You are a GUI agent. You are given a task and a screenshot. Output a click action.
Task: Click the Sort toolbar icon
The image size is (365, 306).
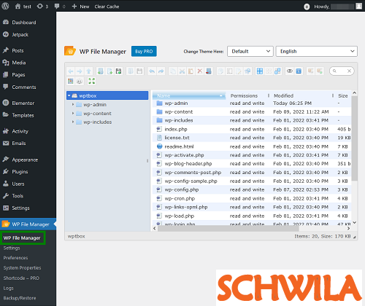pyautogui.click(x=80, y=81)
